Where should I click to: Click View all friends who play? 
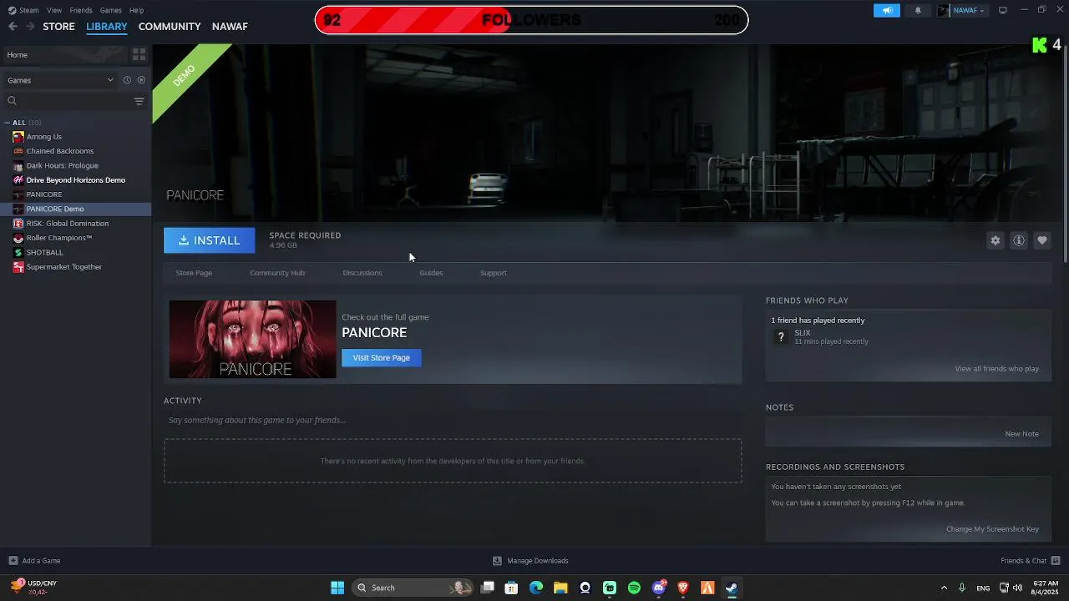[x=997, y=369]
